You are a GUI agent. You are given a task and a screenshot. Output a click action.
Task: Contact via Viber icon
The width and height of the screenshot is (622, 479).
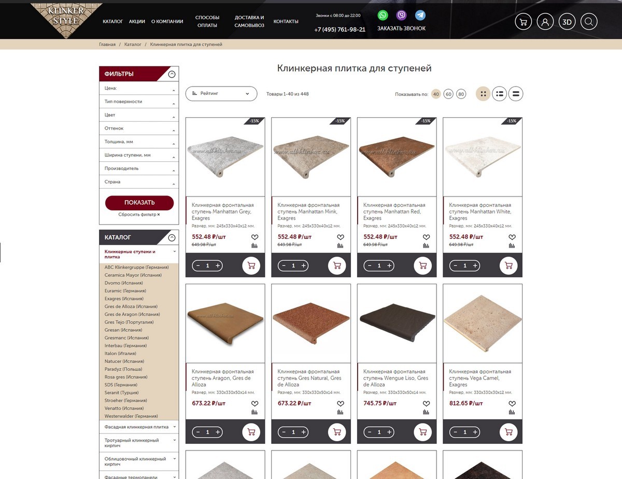click(x=401, y=15)
